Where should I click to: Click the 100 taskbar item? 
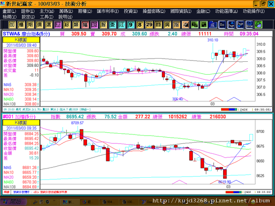pyautogui.click(x=129, y=202)
